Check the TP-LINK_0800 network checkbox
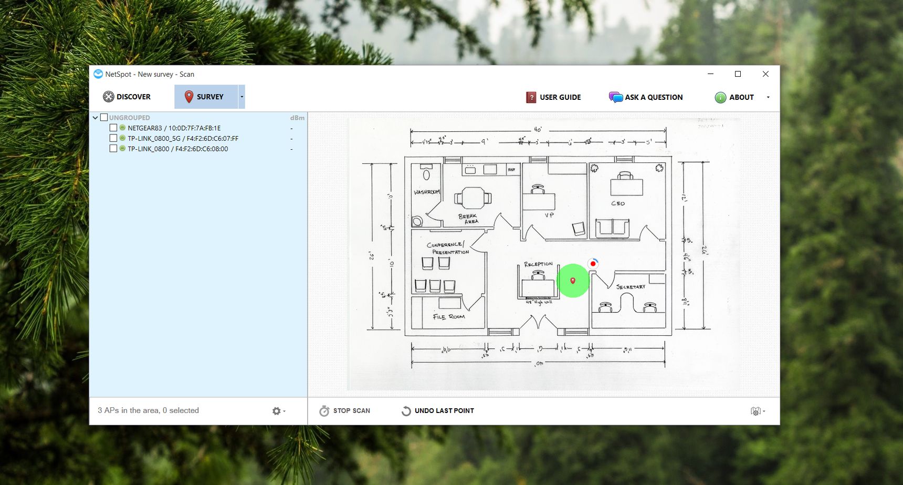903x485 pixels. (113, 149)
